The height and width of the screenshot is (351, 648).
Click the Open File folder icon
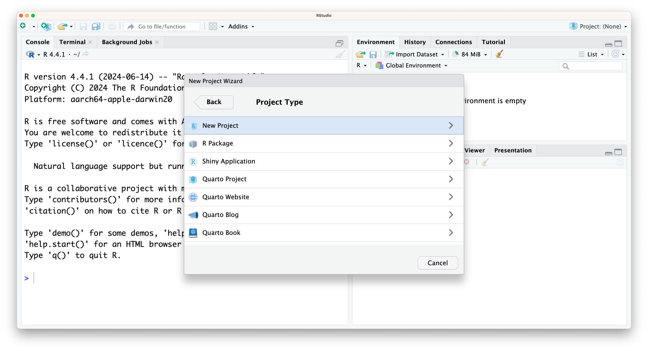(x=62, y=26)
